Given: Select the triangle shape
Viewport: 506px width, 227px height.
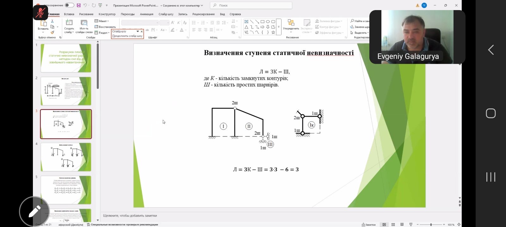Looking at the screenshot, I should pyautogui.click(x=246, y=27).
